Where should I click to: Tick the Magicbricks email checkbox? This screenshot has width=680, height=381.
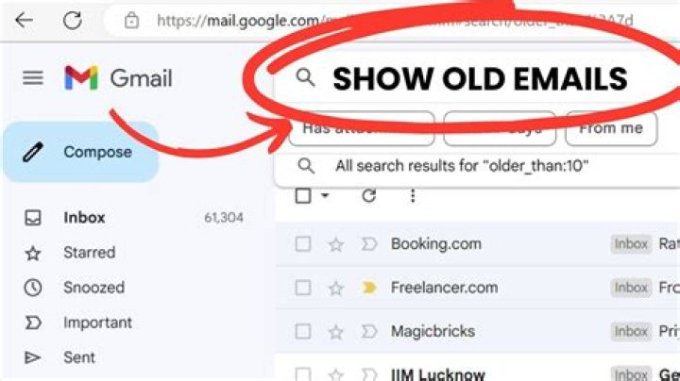303,332
